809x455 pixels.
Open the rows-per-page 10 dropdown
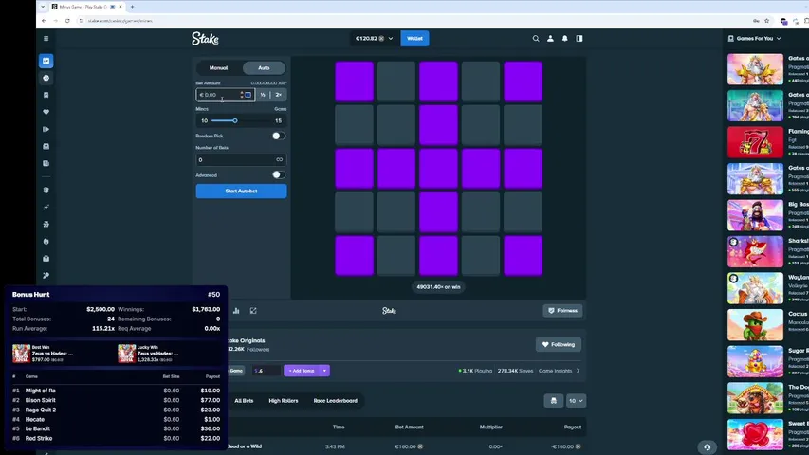pos(576,401)
